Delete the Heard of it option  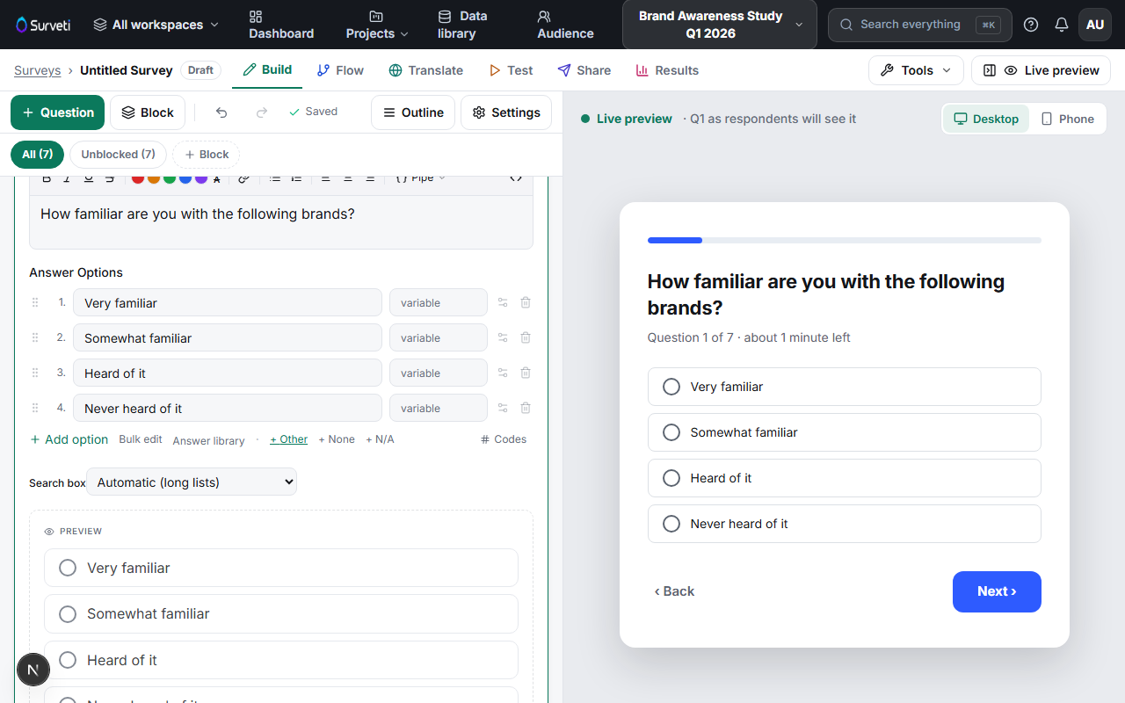coord(526,373)
